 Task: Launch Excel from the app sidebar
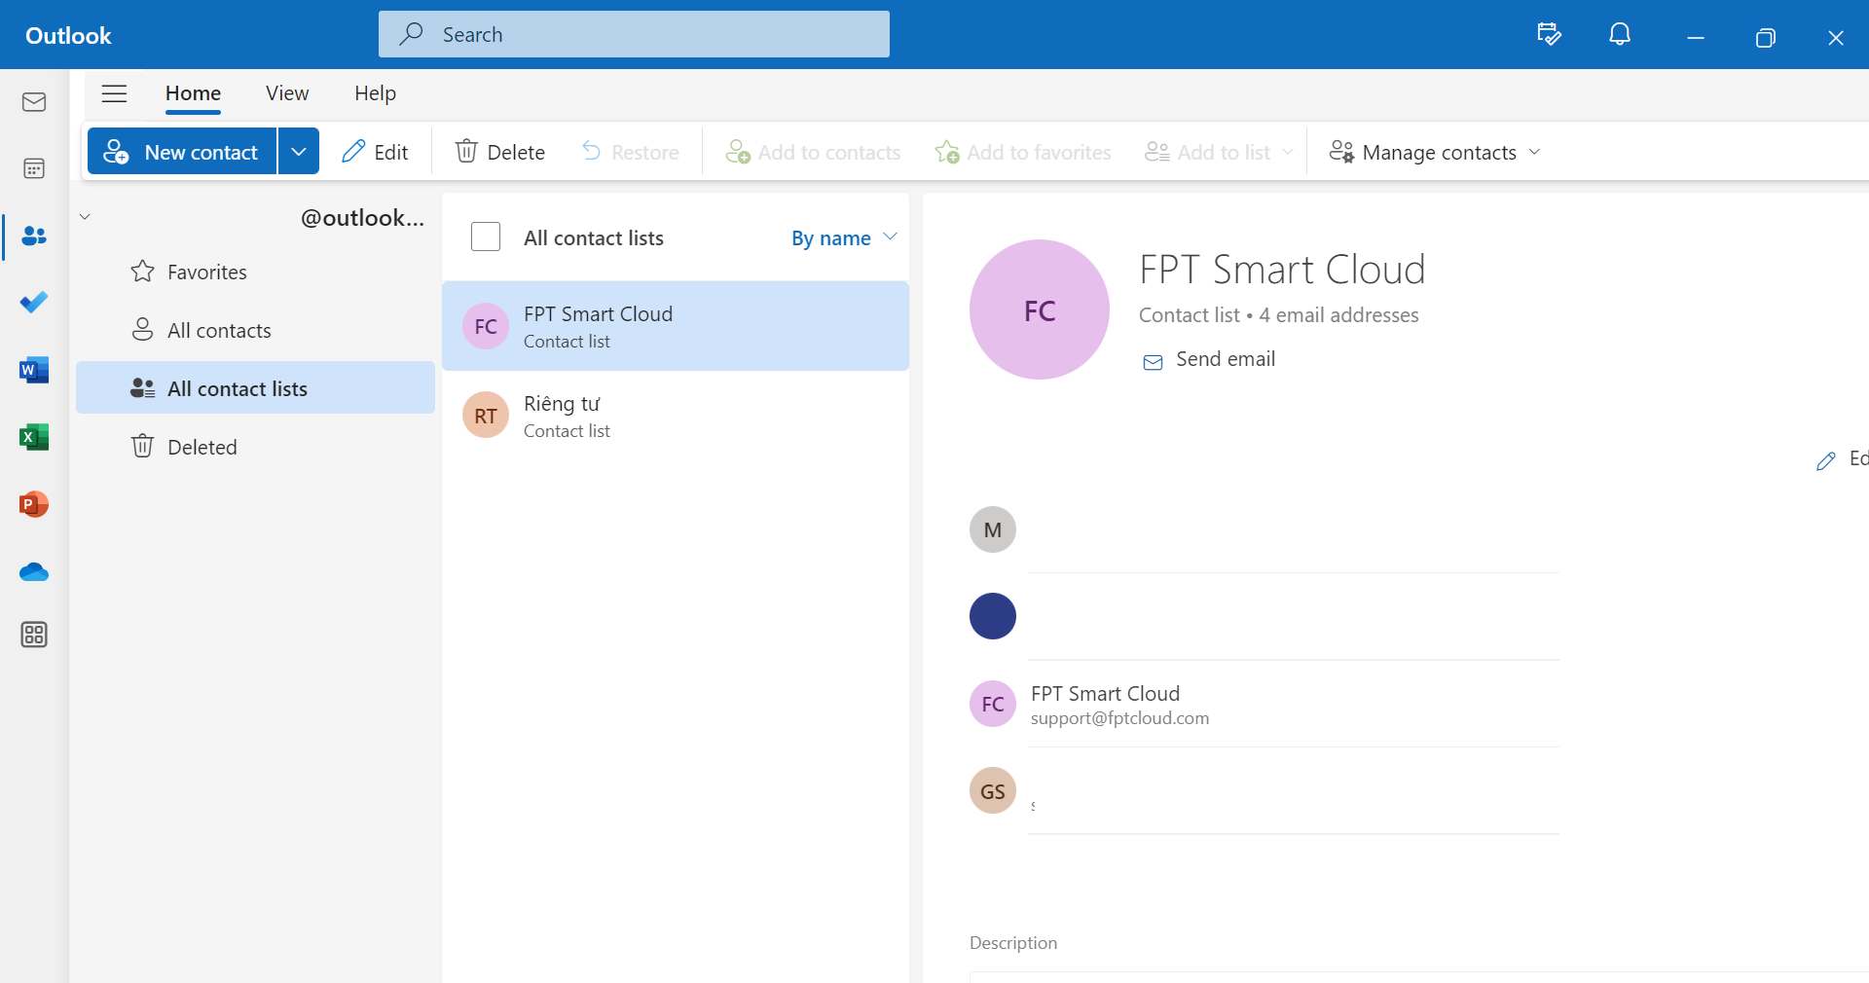click(34, 437)
